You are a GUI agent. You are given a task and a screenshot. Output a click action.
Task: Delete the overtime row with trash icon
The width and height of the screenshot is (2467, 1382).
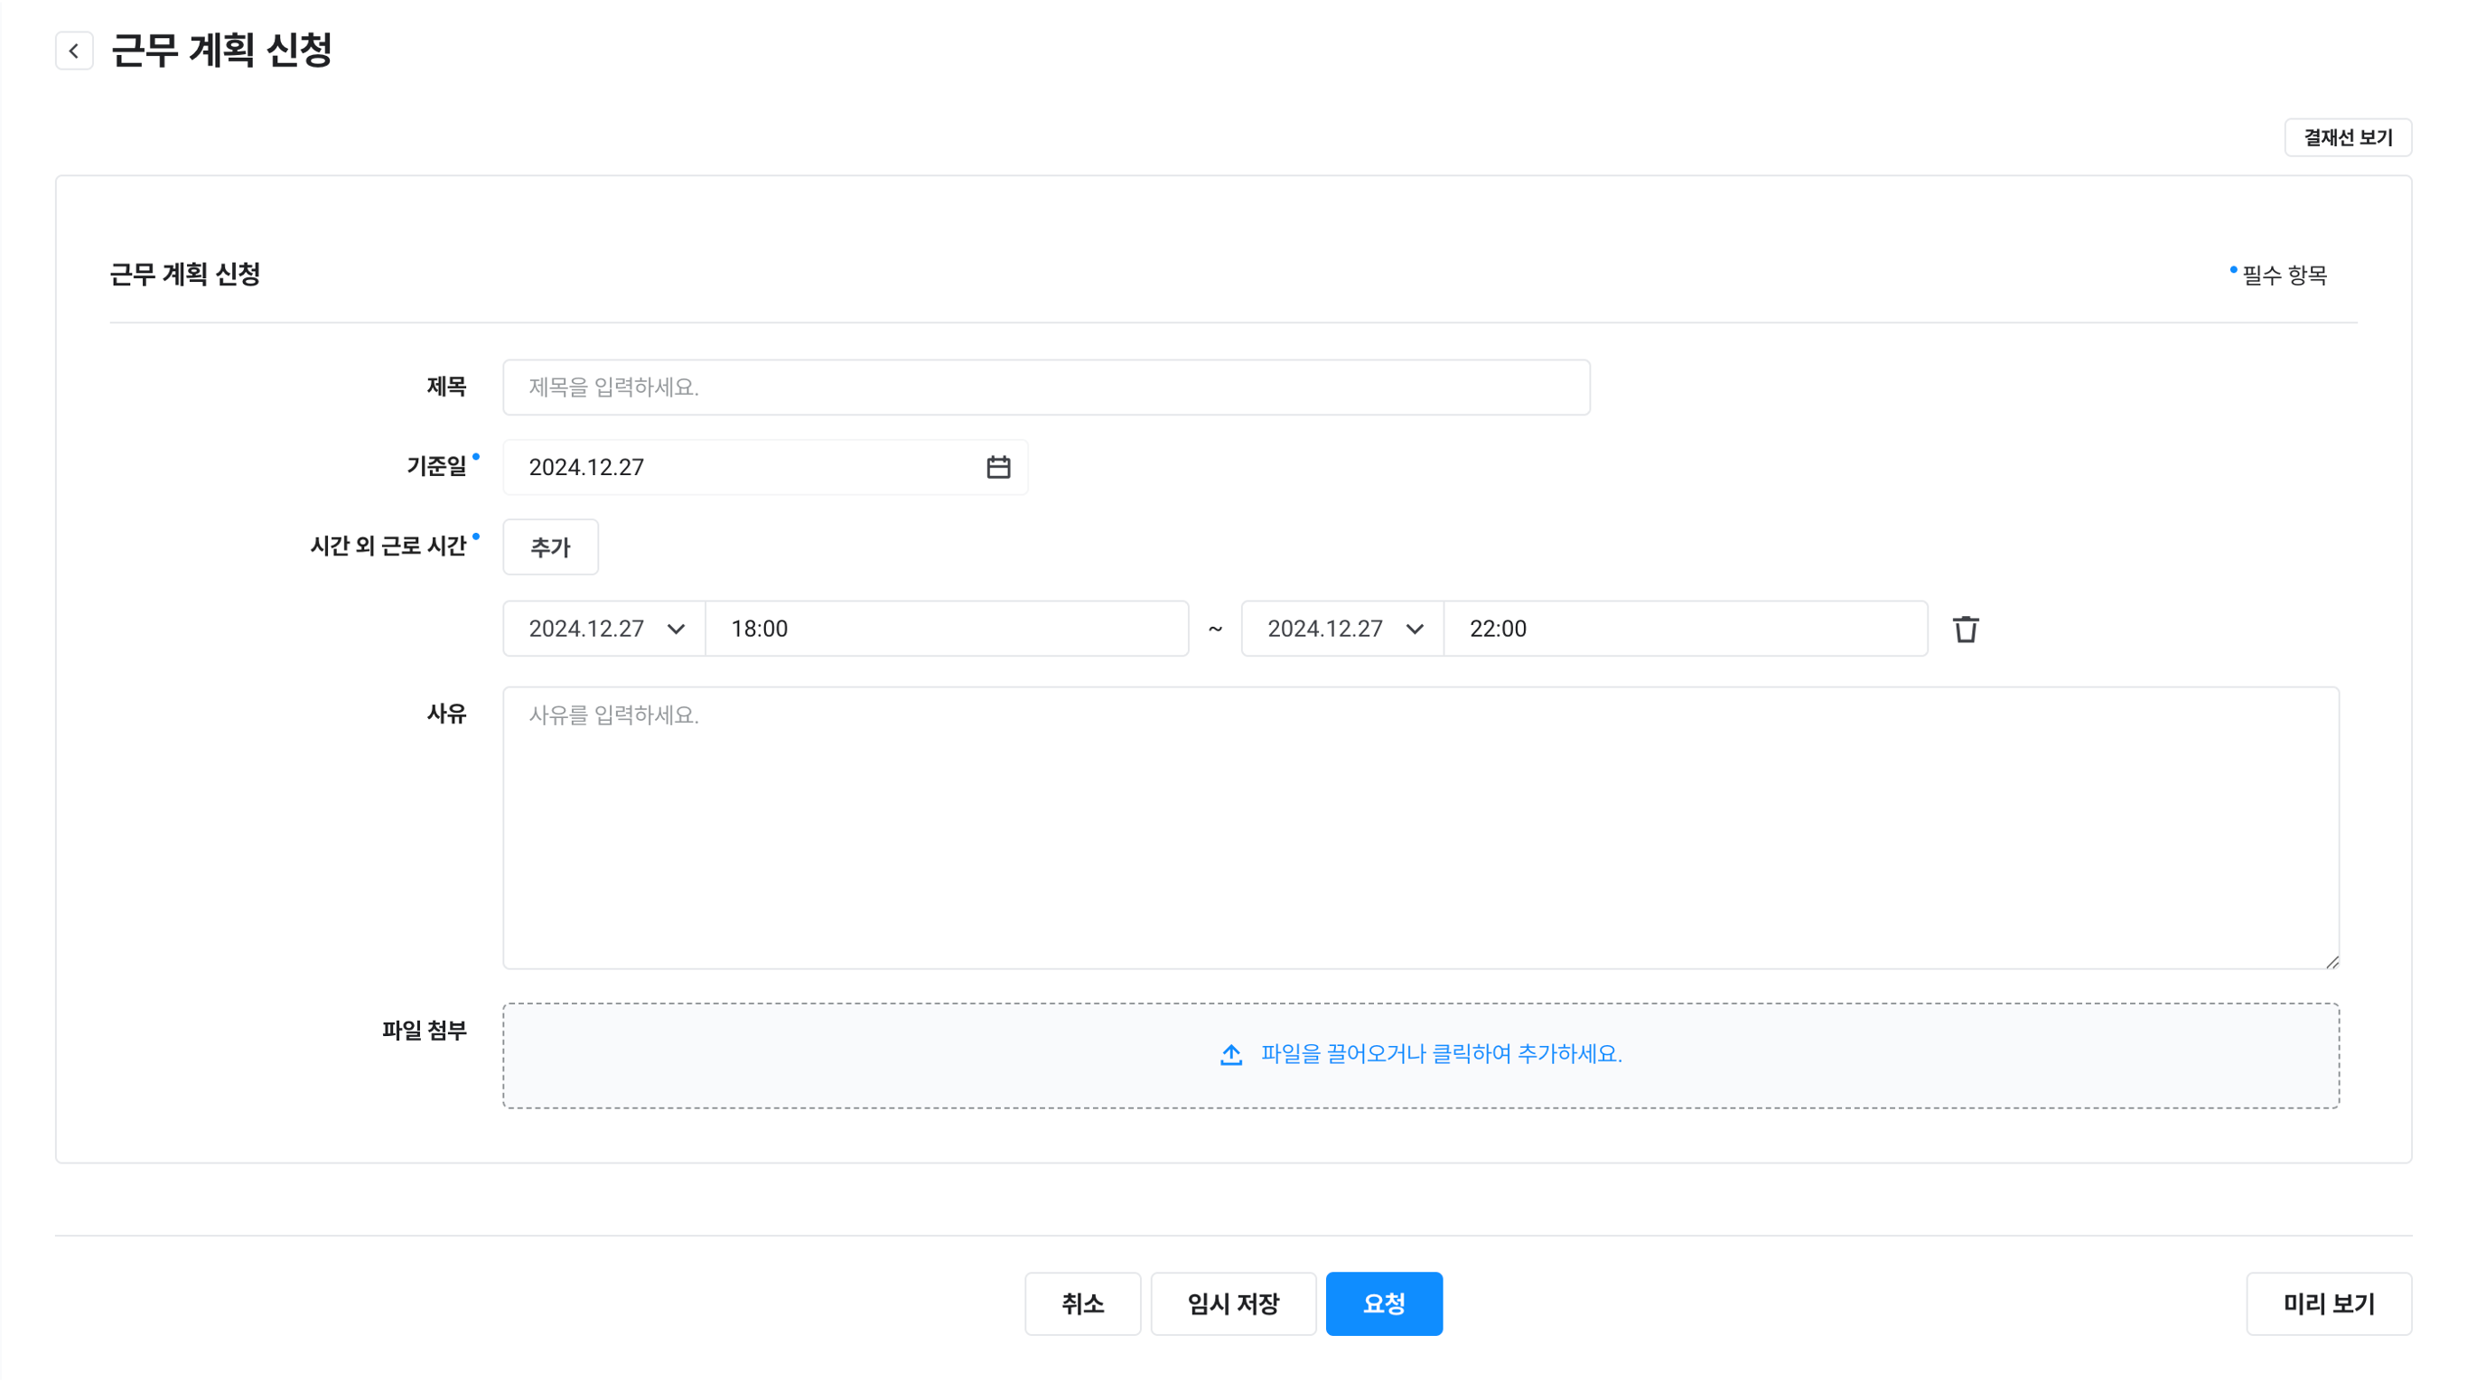pyautogui.click(x=1965, y=630)
